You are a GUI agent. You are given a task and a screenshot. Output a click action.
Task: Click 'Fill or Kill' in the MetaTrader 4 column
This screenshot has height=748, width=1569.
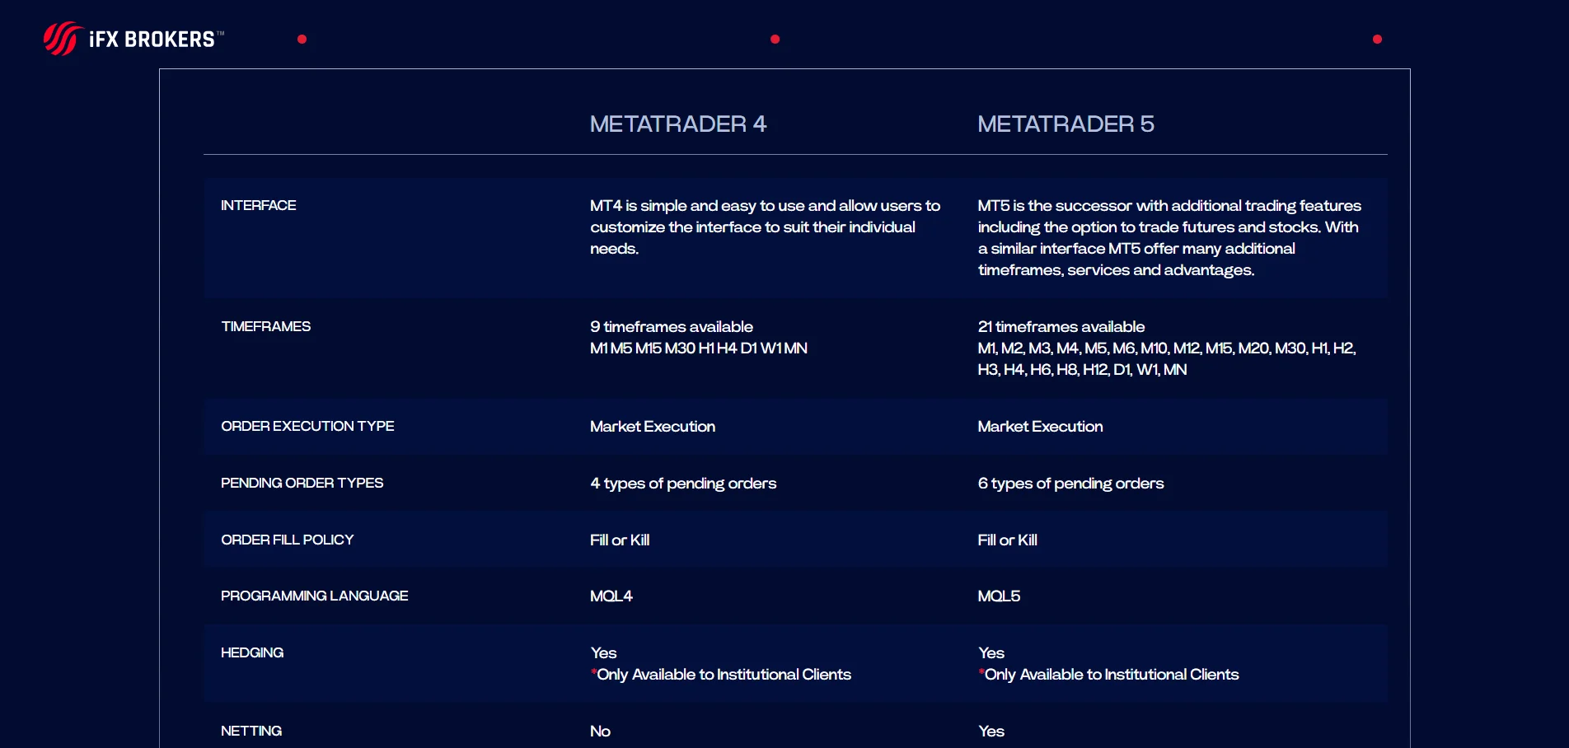coord(620,540)
